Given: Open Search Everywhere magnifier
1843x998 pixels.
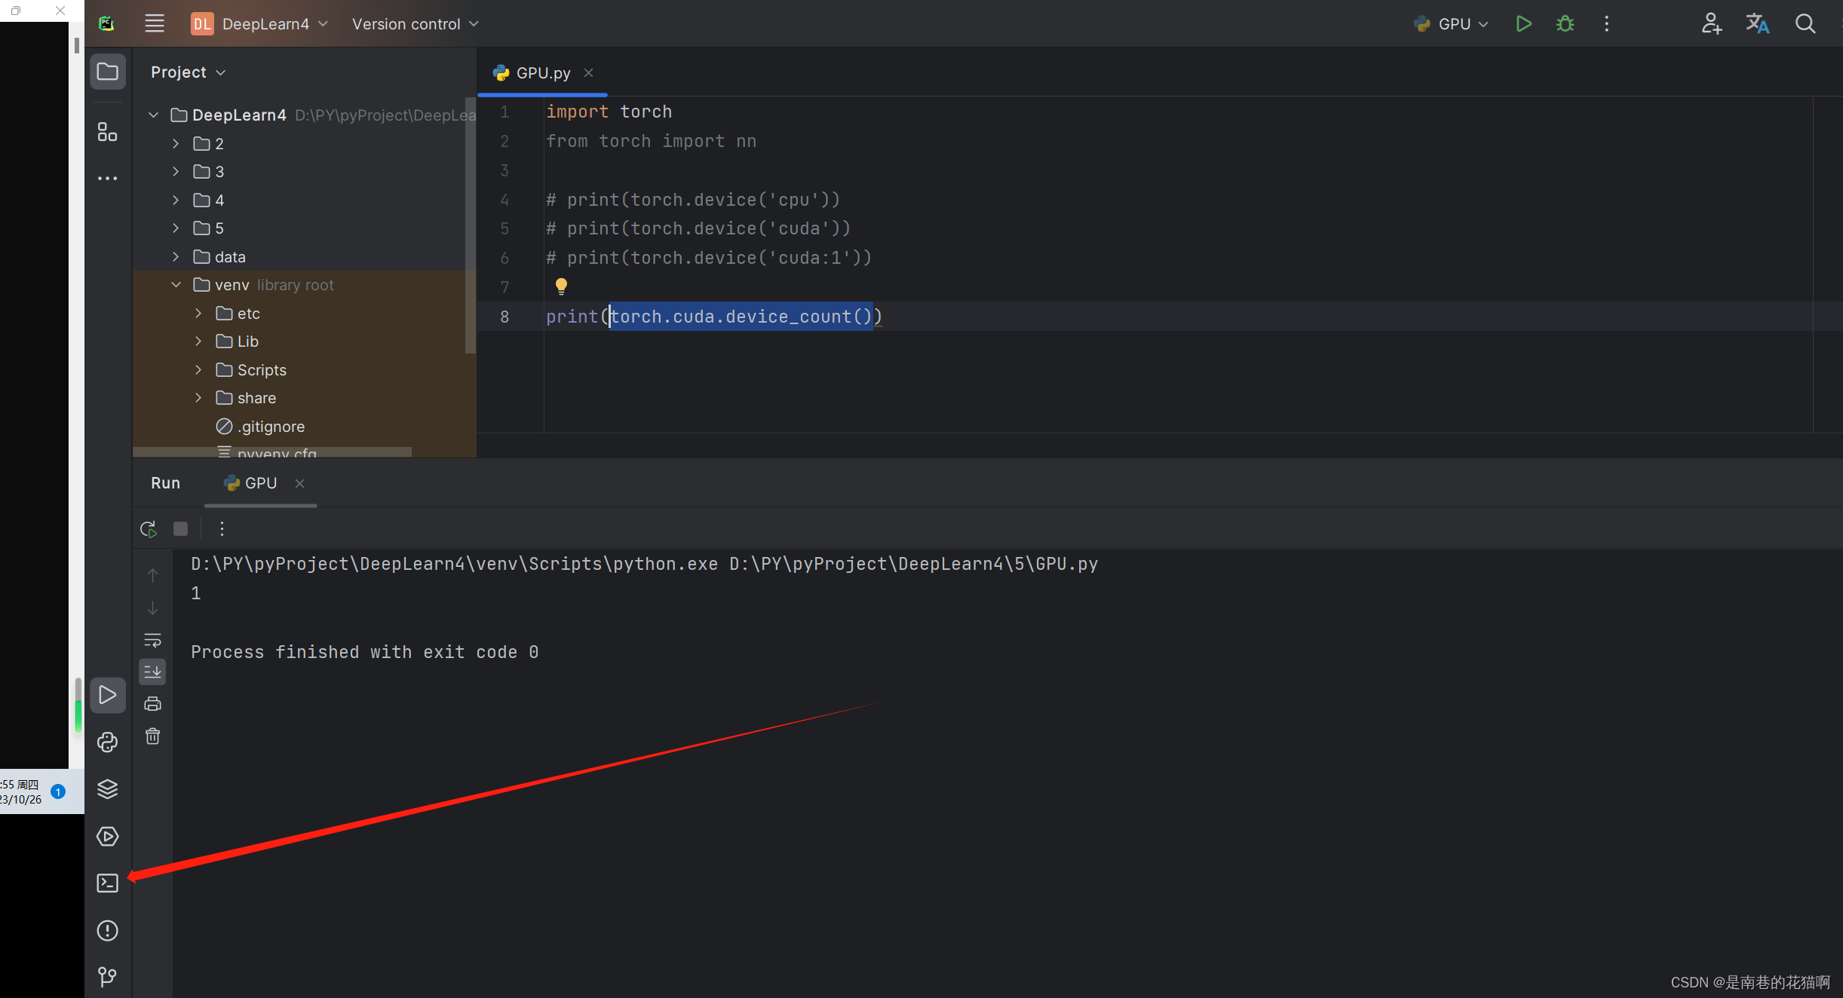Looking at the screenshot, I should pos(1805,24).
